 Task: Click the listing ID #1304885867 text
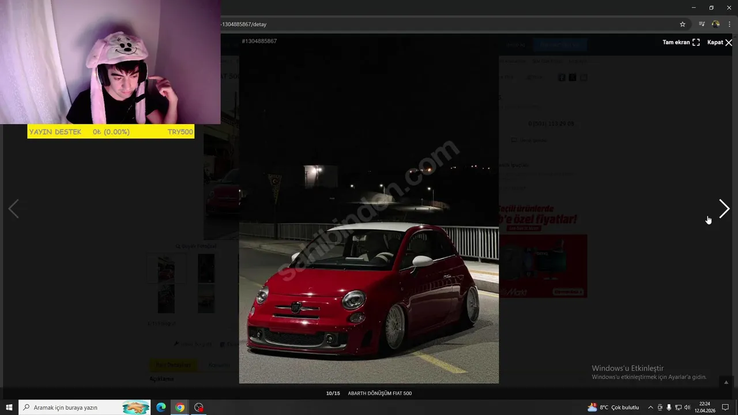259,41
